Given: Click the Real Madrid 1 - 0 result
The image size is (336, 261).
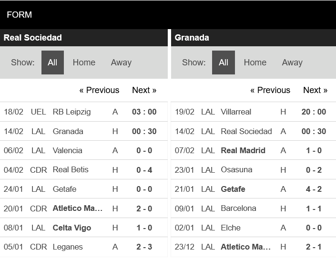Looking at the screenshot, I should click(x=314, y=150).
